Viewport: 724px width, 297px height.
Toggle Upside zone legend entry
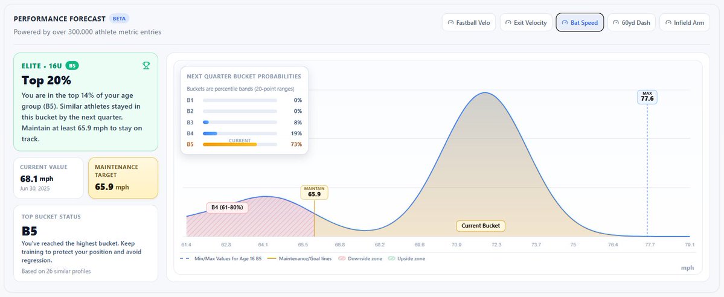[x=406, y=258]
